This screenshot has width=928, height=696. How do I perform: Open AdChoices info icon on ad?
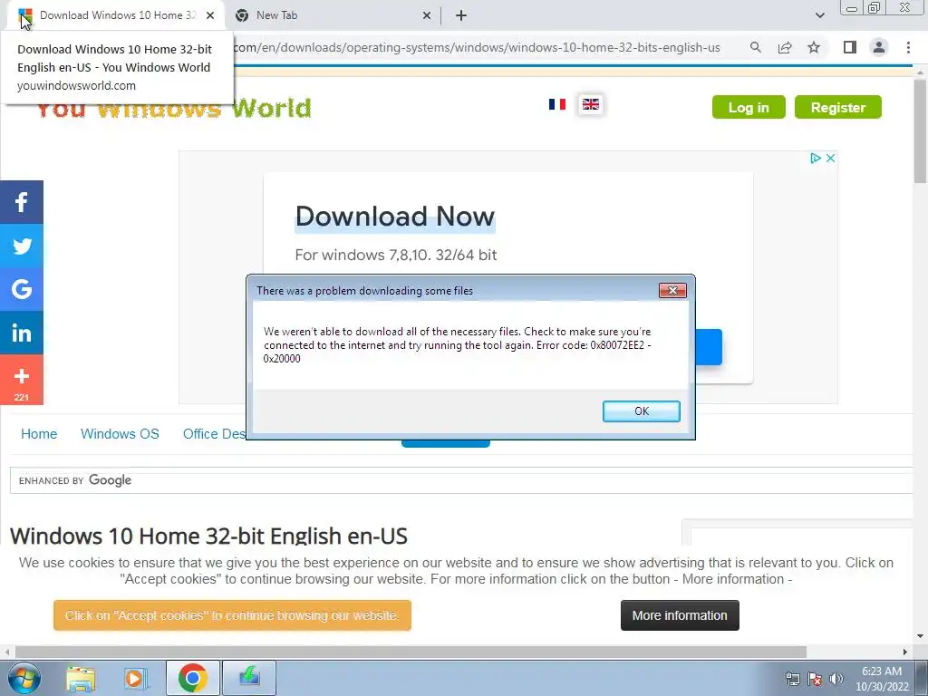pyautogui.click(x=816, y=158)
